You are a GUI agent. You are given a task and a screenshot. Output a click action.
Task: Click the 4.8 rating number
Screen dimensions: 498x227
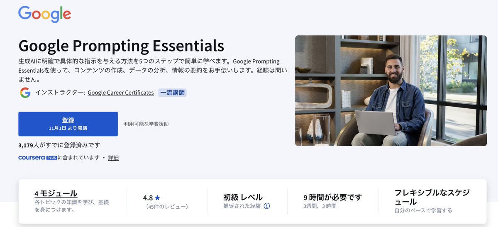(148, 198)
